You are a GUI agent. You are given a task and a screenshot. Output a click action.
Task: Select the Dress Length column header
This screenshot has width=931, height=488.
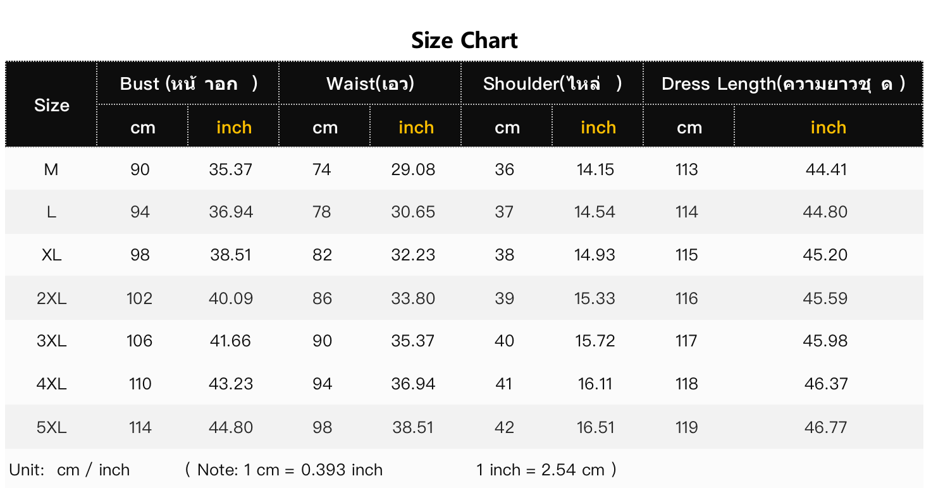tap(783, 83)
